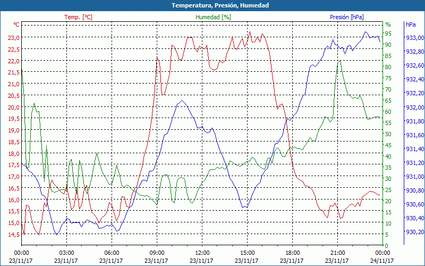Click the "19,5" temperature axis tick
This screenshot has width=425, height=266.
tap(13, 119)
